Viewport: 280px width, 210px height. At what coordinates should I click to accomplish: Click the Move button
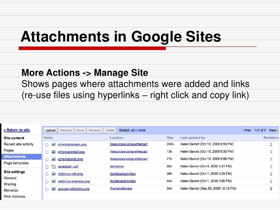[80, 130]
